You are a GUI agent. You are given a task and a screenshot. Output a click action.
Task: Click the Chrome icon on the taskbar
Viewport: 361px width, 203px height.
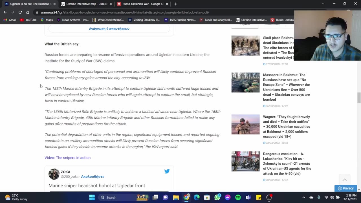186,197
